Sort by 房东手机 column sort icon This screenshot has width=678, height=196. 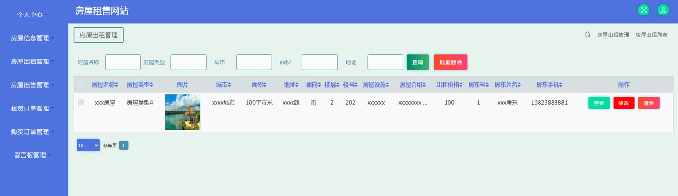pyautogui.click(x=561, y=85)
